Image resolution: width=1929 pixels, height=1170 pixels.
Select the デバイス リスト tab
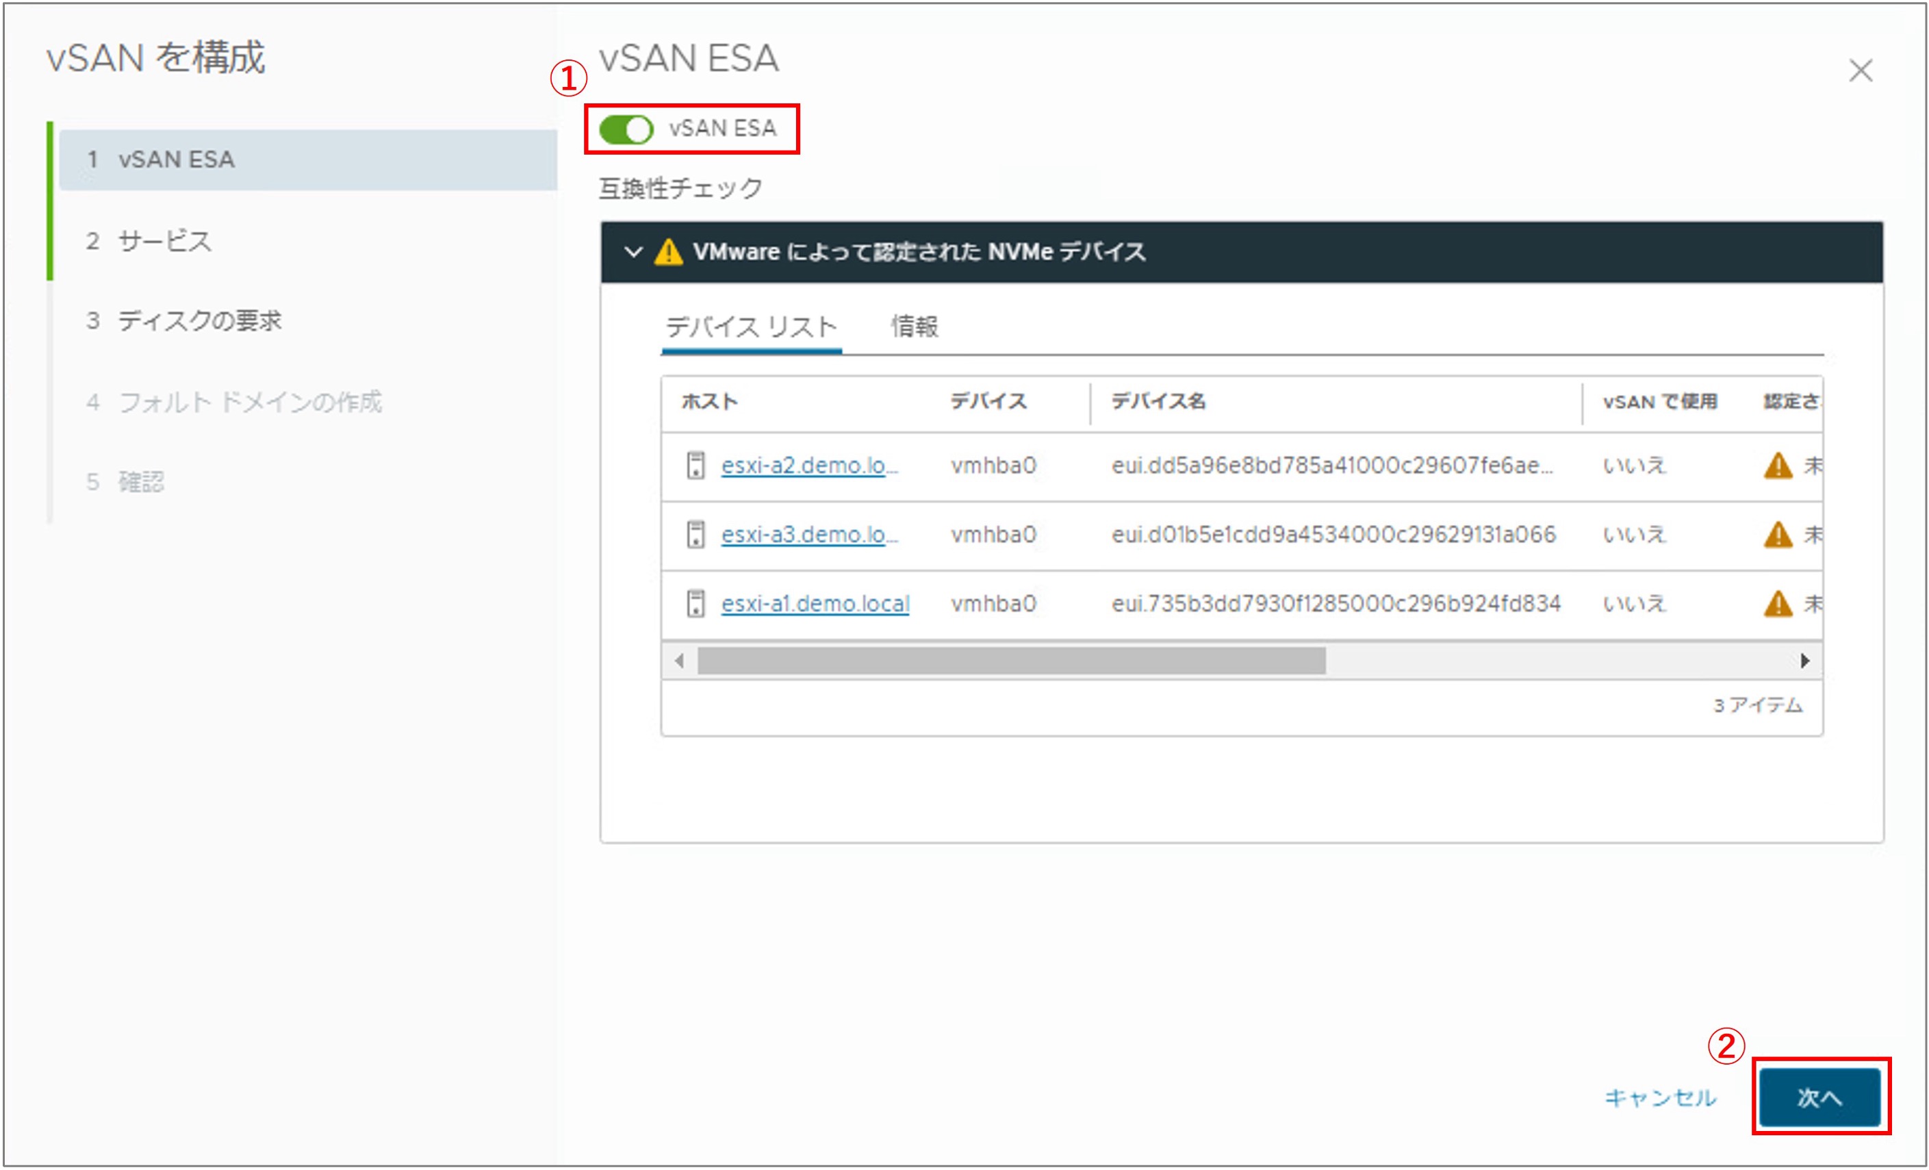click(751, 326)
